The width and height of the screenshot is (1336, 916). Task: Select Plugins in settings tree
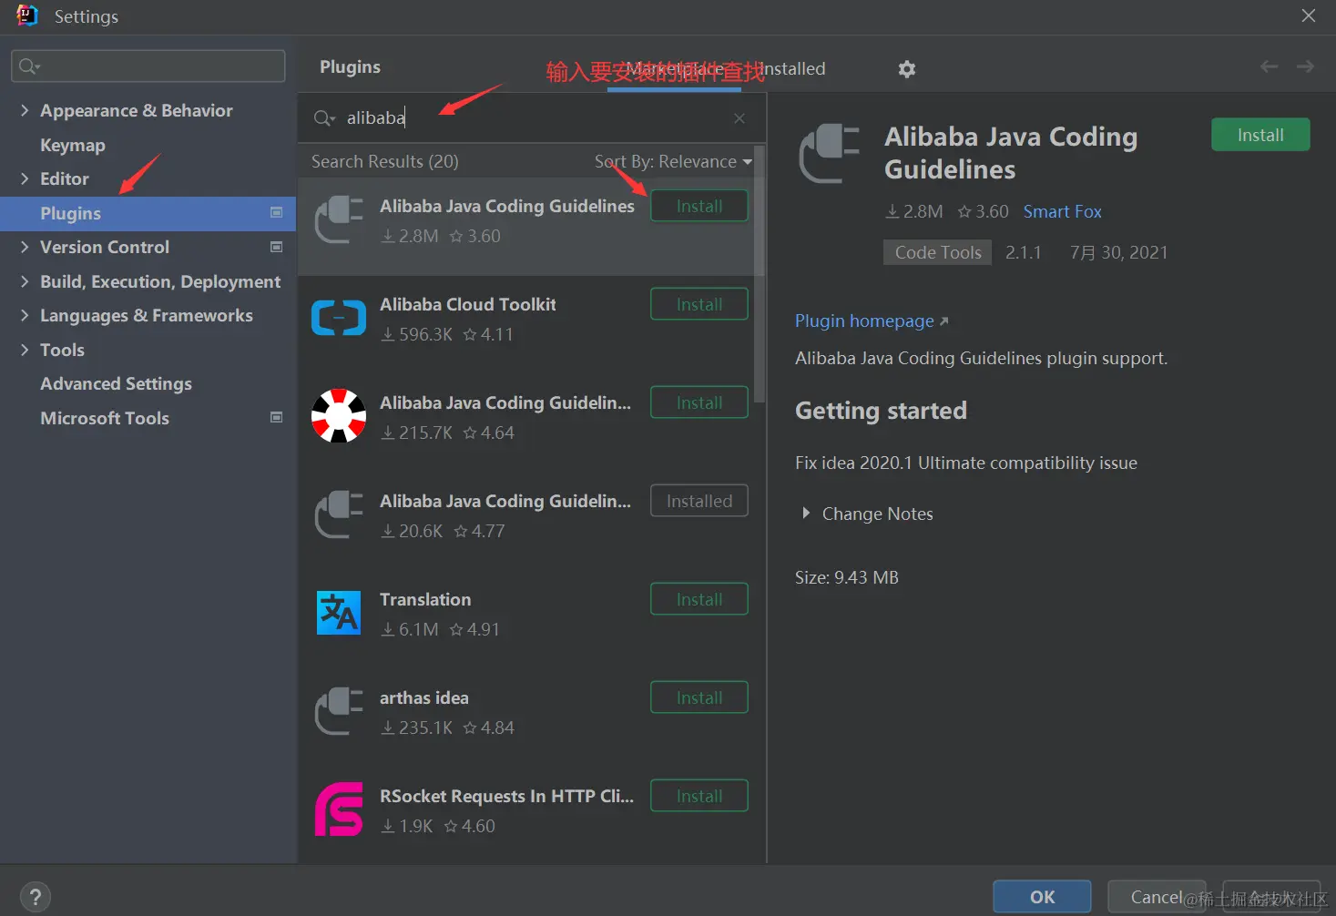148,213
